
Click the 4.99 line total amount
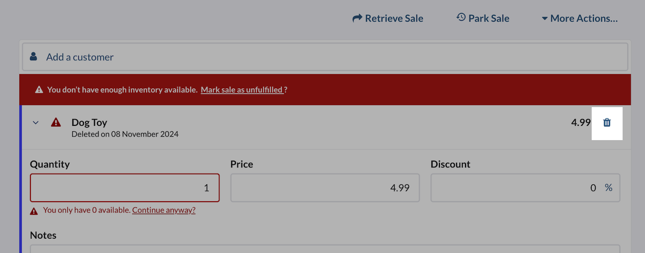(580, 123)
